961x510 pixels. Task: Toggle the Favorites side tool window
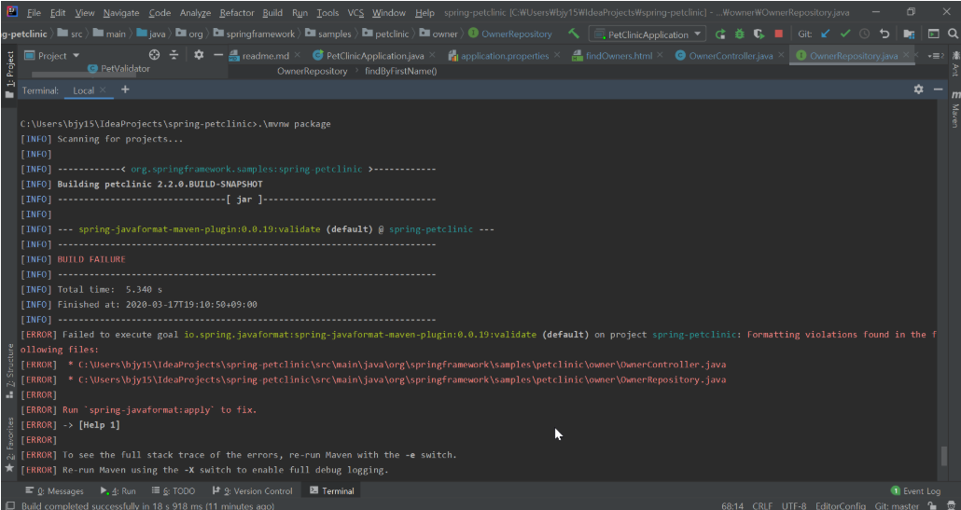point(9,444)
